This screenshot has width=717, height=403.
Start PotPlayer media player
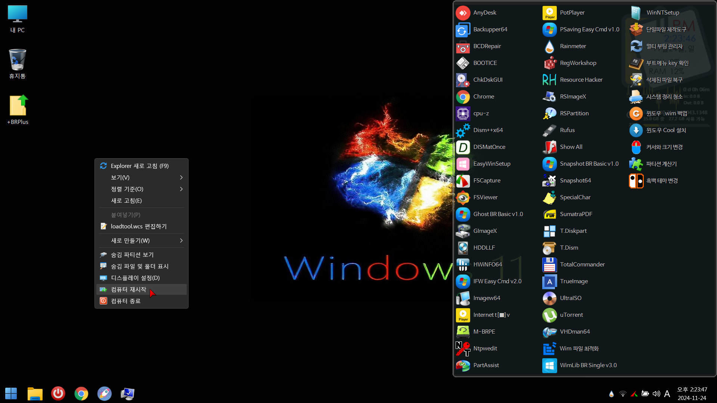564,13
